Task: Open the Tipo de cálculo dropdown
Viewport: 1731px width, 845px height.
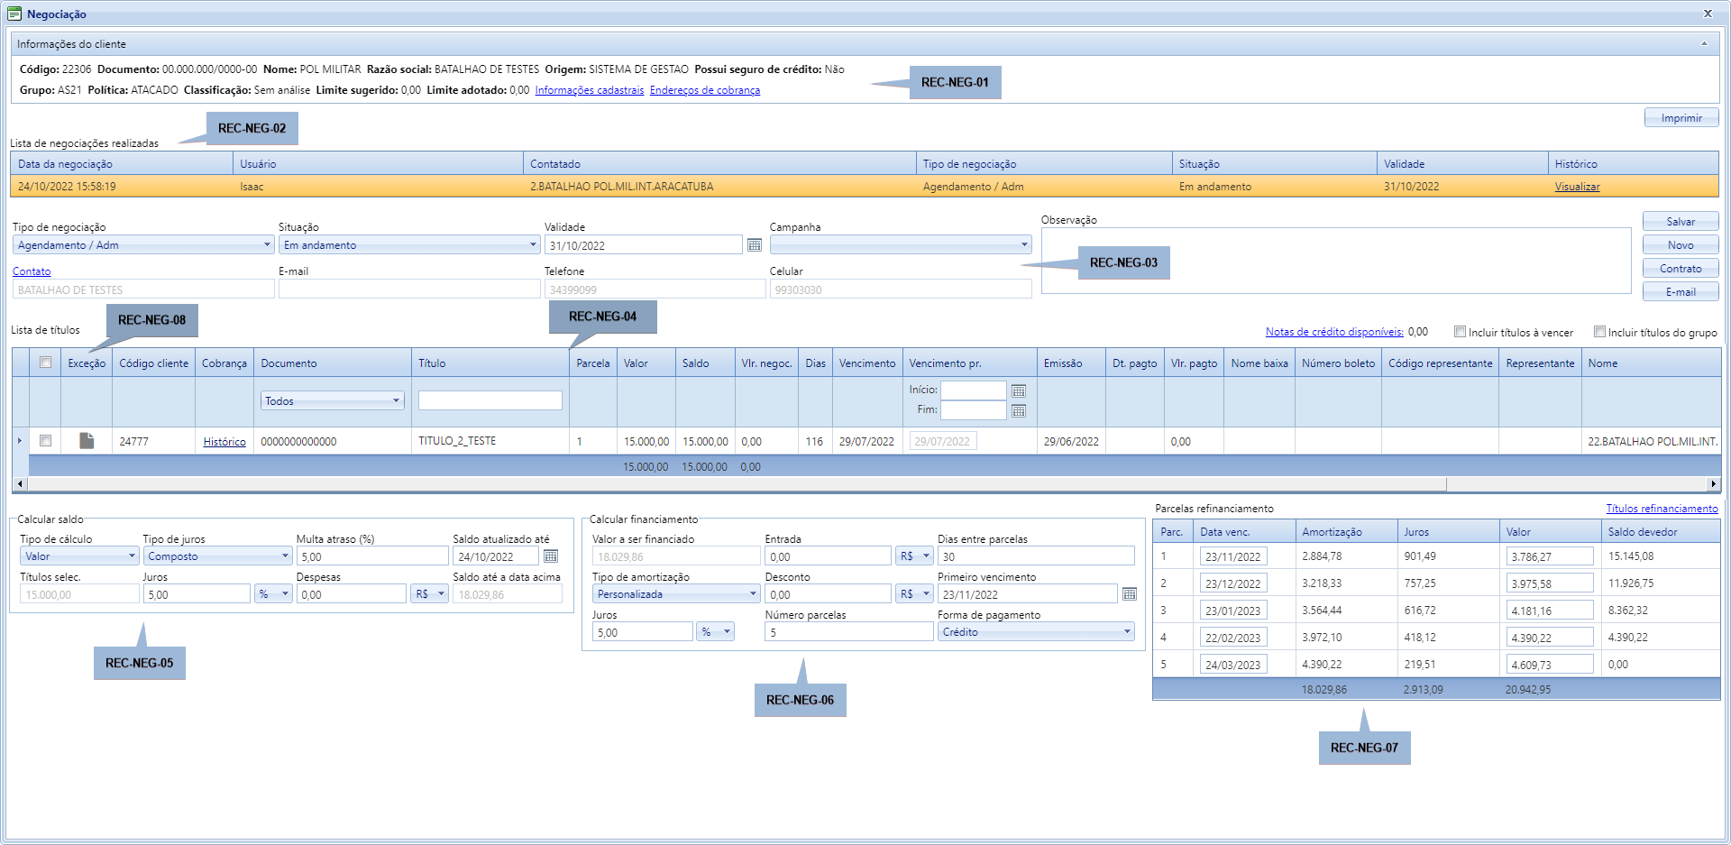Action: (x=79, y=556)
